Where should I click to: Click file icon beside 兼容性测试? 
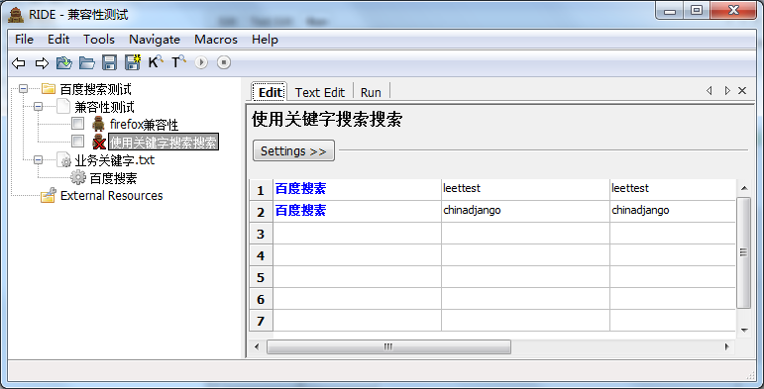click(x=63, y=106)
